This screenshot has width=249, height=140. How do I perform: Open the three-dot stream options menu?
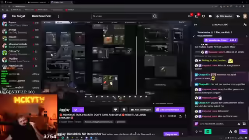185,116
